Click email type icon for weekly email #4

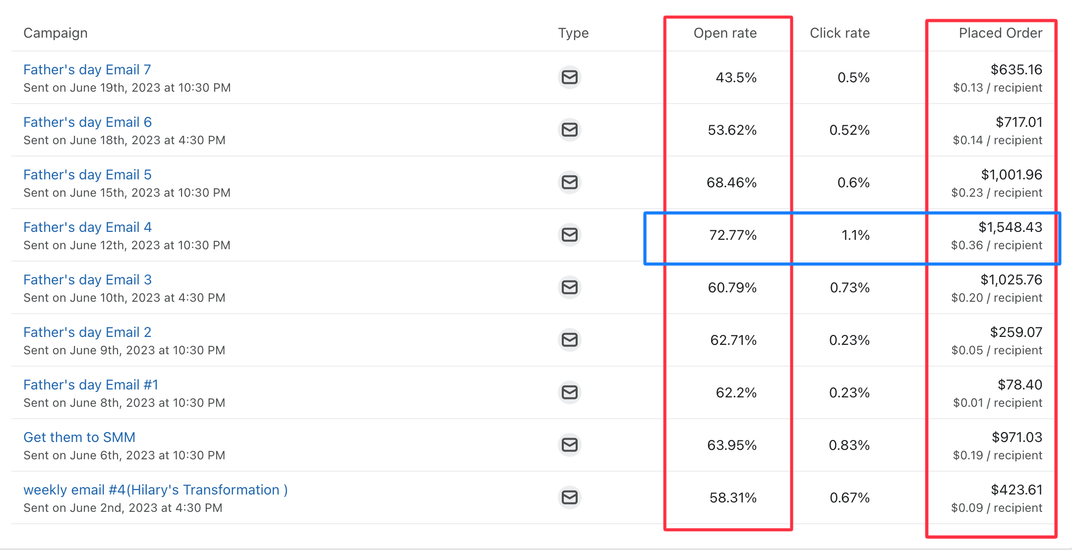pyautogui.click(x=570, y=497)
